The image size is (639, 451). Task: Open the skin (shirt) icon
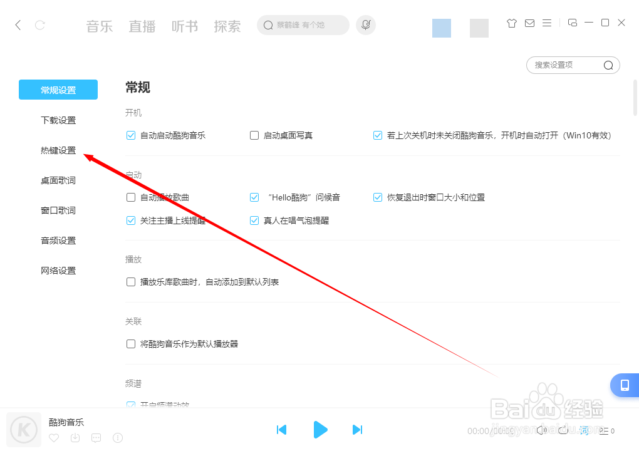pos(511,23)
